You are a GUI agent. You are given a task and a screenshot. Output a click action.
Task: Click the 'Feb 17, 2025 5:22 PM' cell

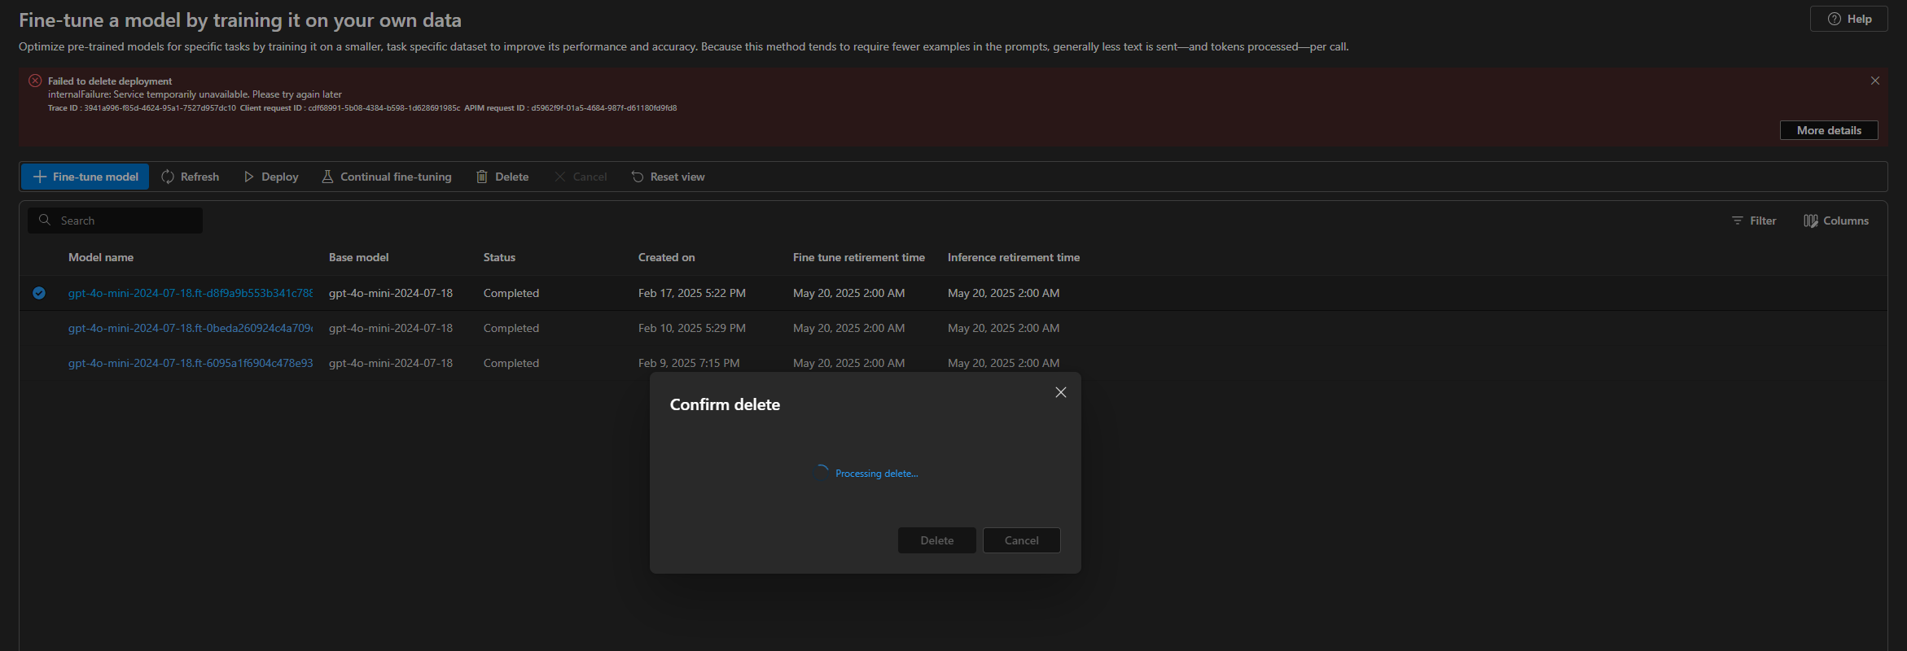coord(692,293)
